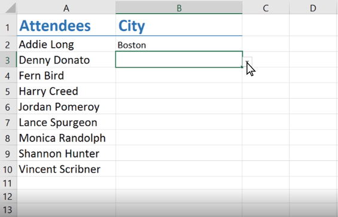The image size is (338, 217).
Task: Click empty City cell next to Monica Randolph
Action: (179, 137)
